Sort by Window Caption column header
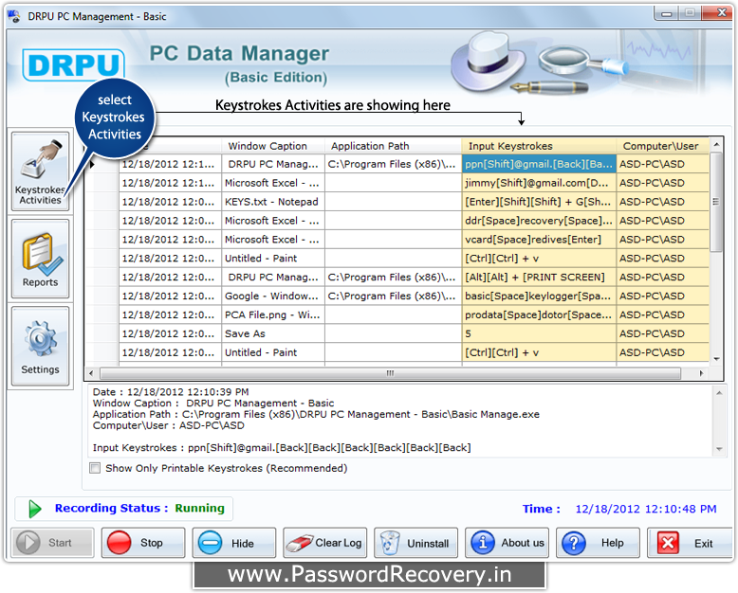738x593 pixels. tap(273, 146)
